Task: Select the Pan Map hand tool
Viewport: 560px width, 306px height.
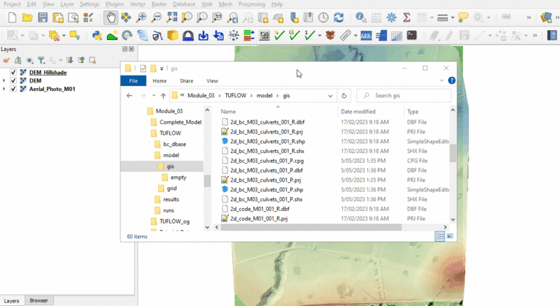Action: pos(111,17)
